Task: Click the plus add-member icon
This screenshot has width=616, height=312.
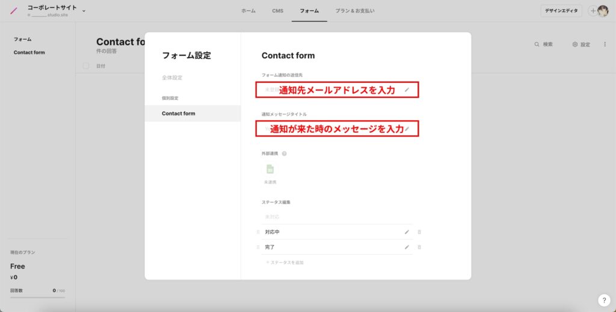Action: (593, 11)
